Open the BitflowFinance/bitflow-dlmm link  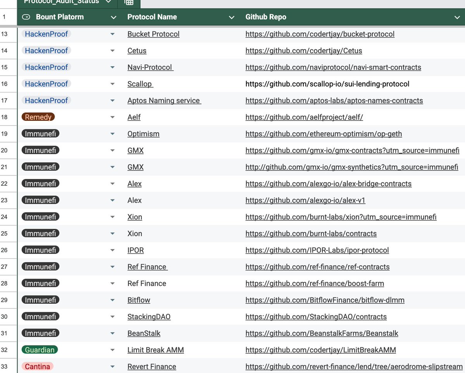pyautogui.click(x=325, y=301)
